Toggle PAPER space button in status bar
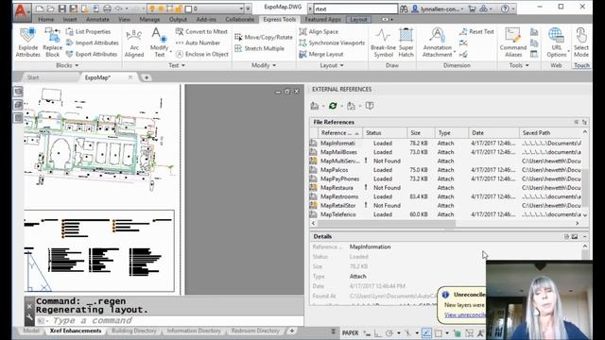 [x=350, y=332]
